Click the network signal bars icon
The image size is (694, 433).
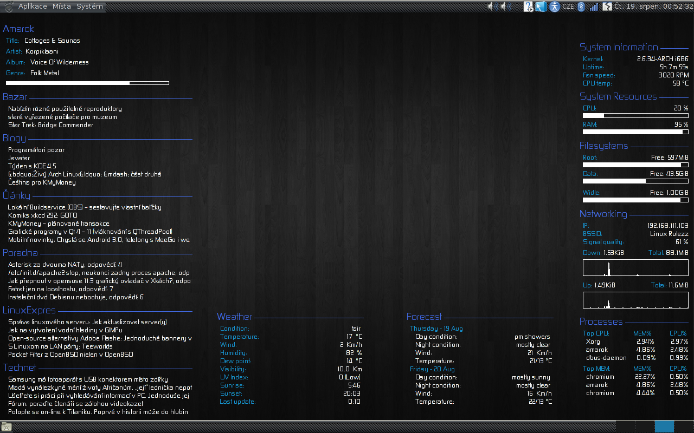click(x=594, y=6)
